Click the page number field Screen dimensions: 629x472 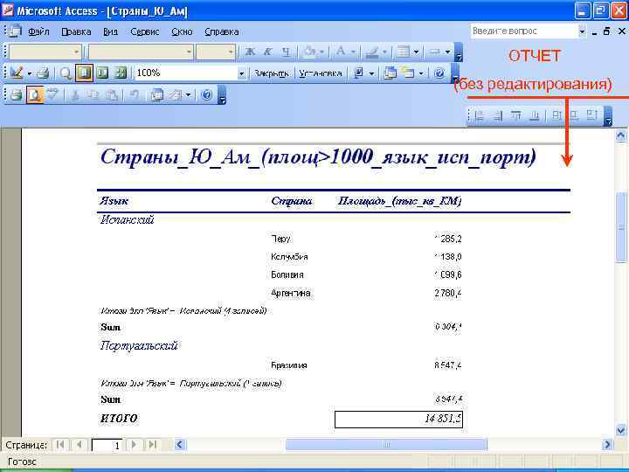coord(107,445)
